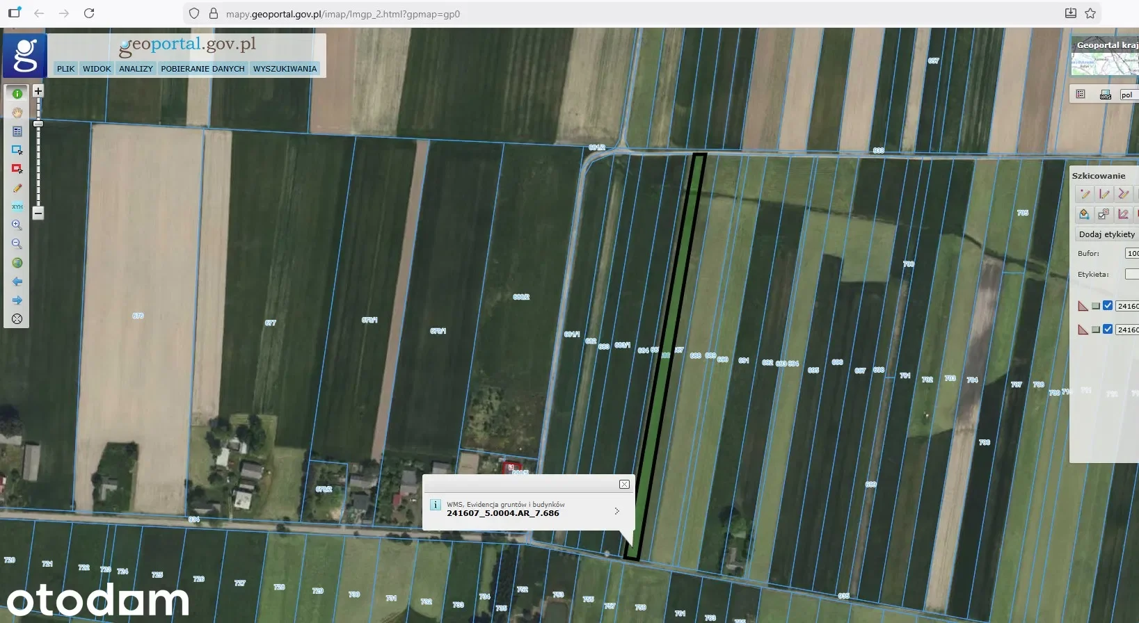Click the zoom slider plus button
Viewport: 1139px width, 623px height.
click(x=38, y=91)
